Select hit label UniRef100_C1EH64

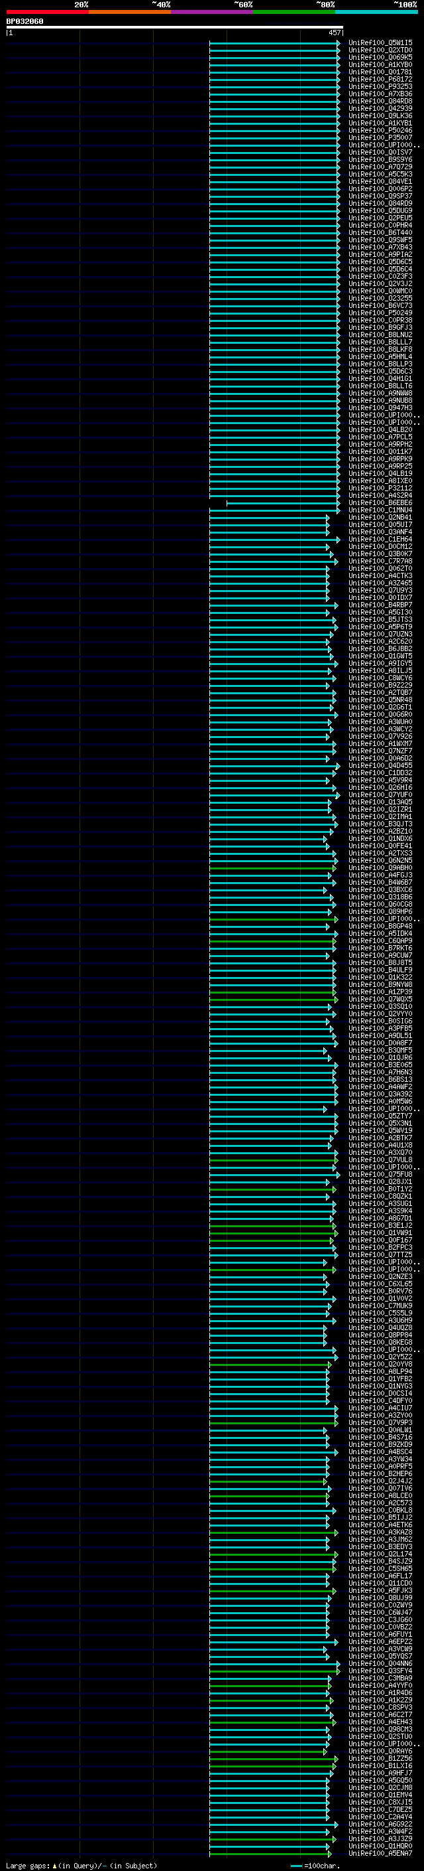coord(380,540)
